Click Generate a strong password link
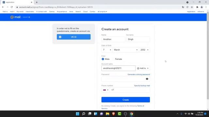The image size is (209, 117). (x=138, y=74)
